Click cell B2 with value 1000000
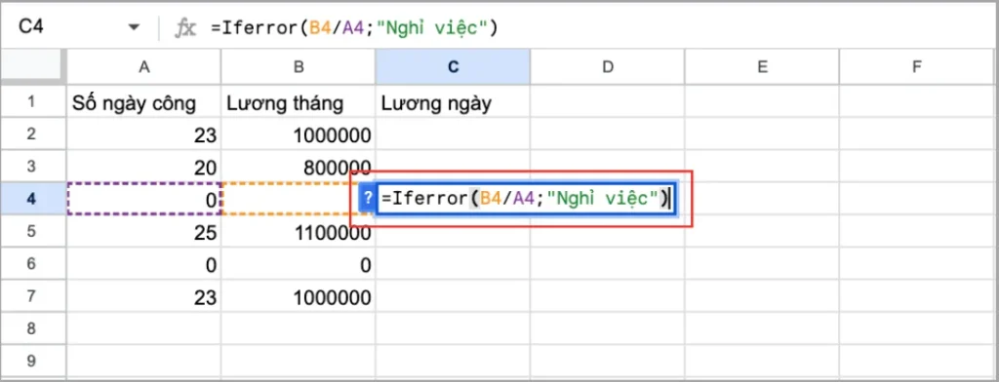 pyautogui.click(x=299, y=134)
